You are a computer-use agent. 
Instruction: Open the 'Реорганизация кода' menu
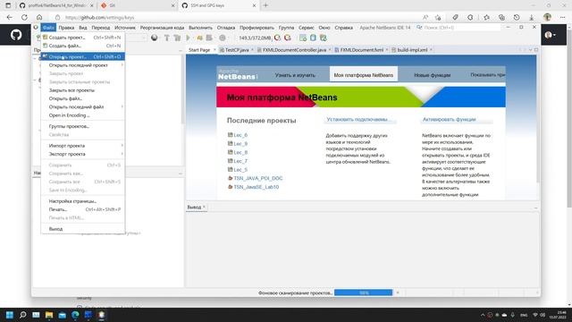[162, 28]
